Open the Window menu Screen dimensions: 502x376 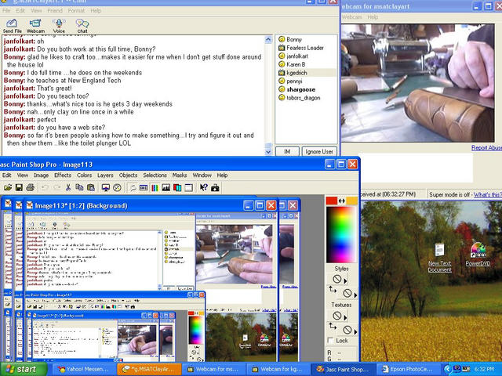pos(202,175)
